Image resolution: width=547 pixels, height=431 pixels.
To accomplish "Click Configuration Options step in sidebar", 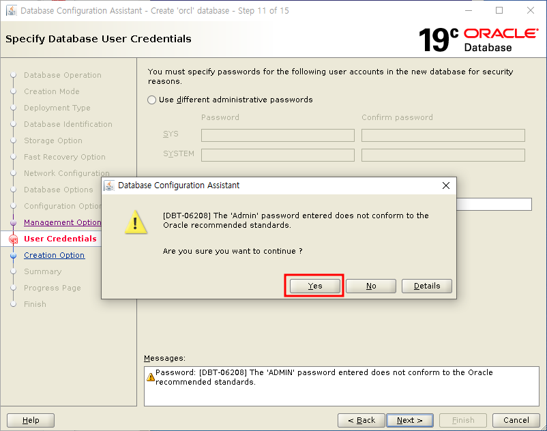I will click(x=63, y=206).
